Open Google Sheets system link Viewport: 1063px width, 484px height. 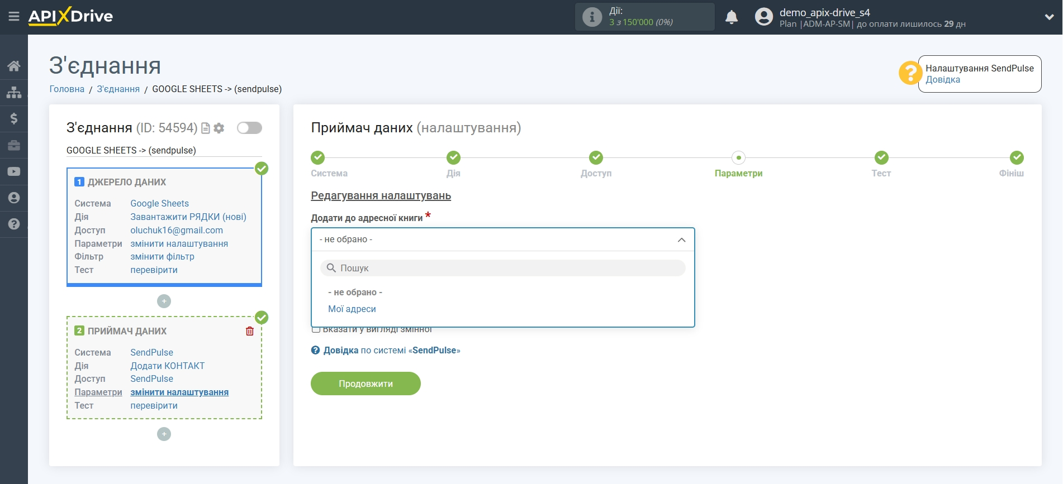(160, 204)
